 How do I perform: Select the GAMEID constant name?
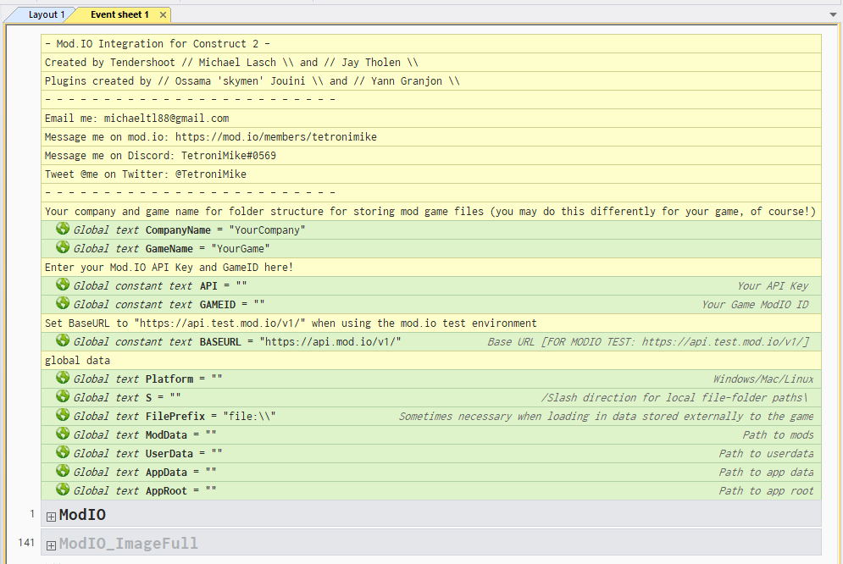click(x=217, y=305)
